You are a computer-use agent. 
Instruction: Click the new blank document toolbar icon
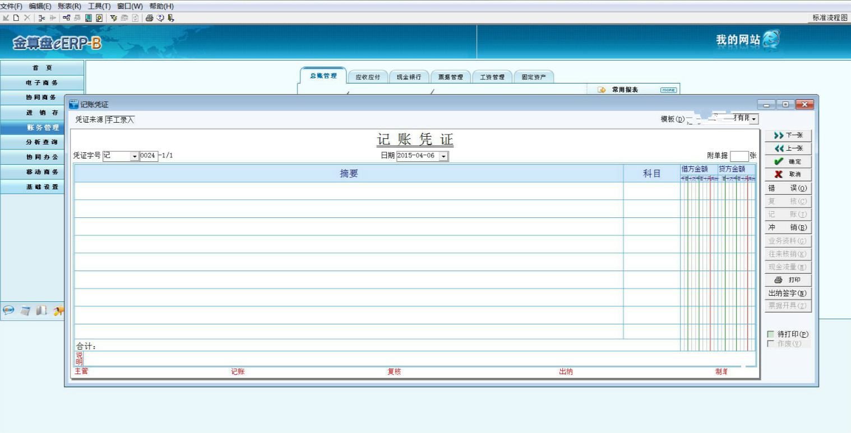tap(16, 17)
